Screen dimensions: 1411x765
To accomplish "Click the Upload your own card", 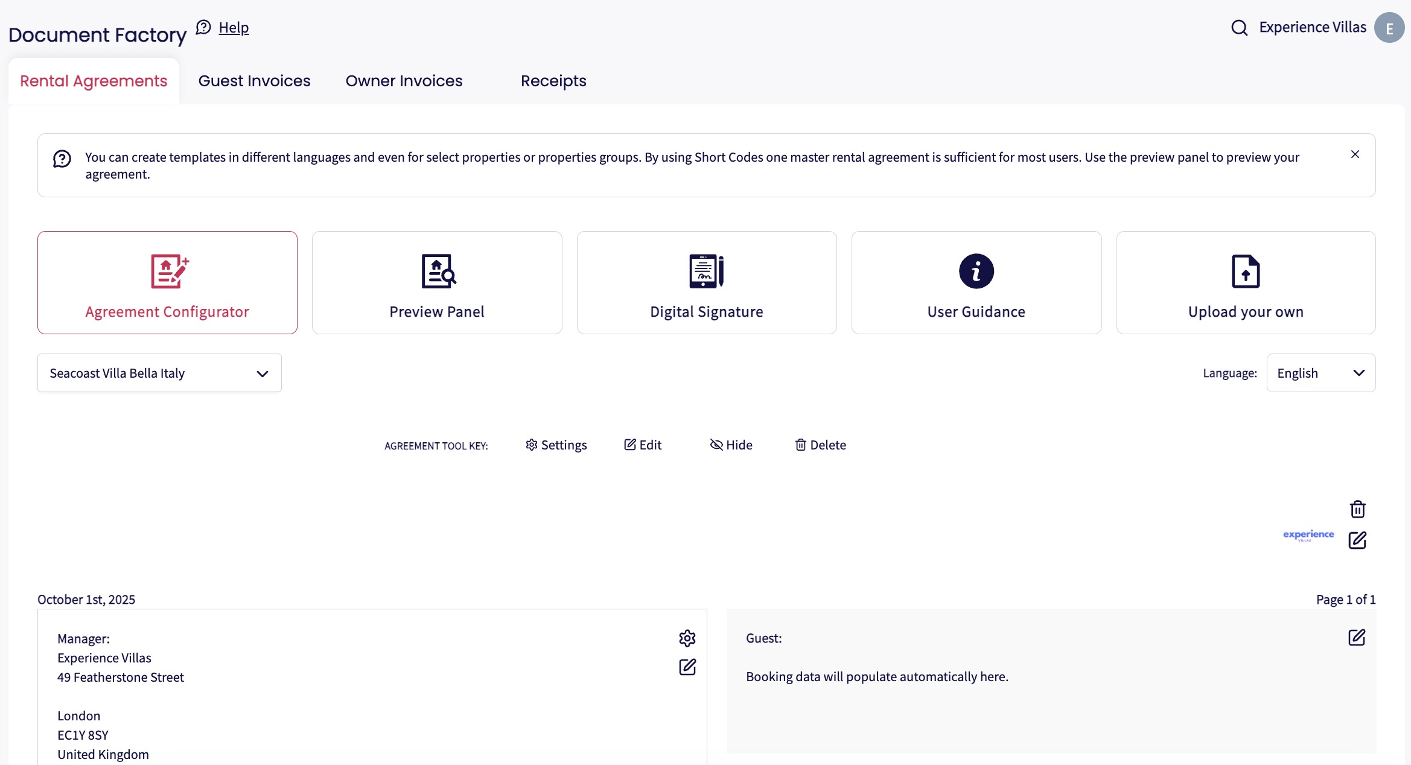I will 1246,282.
